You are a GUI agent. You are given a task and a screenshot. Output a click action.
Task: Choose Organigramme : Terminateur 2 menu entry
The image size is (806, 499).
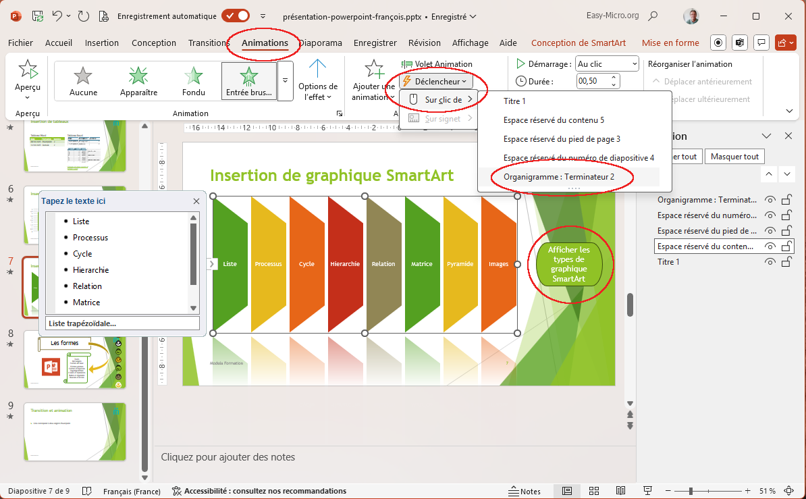point(559,177)
